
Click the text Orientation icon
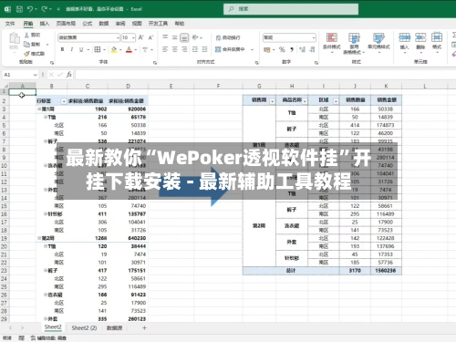pyautogui.click(x=195, y=37)
